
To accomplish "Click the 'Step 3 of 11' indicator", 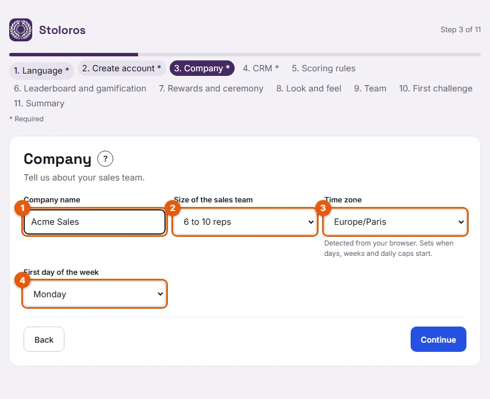I will click(x=461, y=30).
